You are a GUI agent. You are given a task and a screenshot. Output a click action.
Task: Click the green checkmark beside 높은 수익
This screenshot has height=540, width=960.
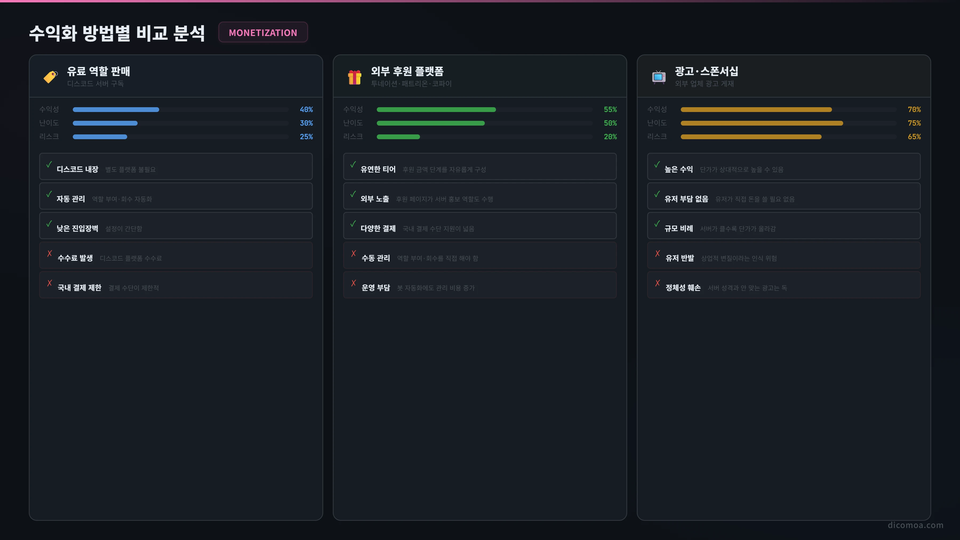click(657, 164)
